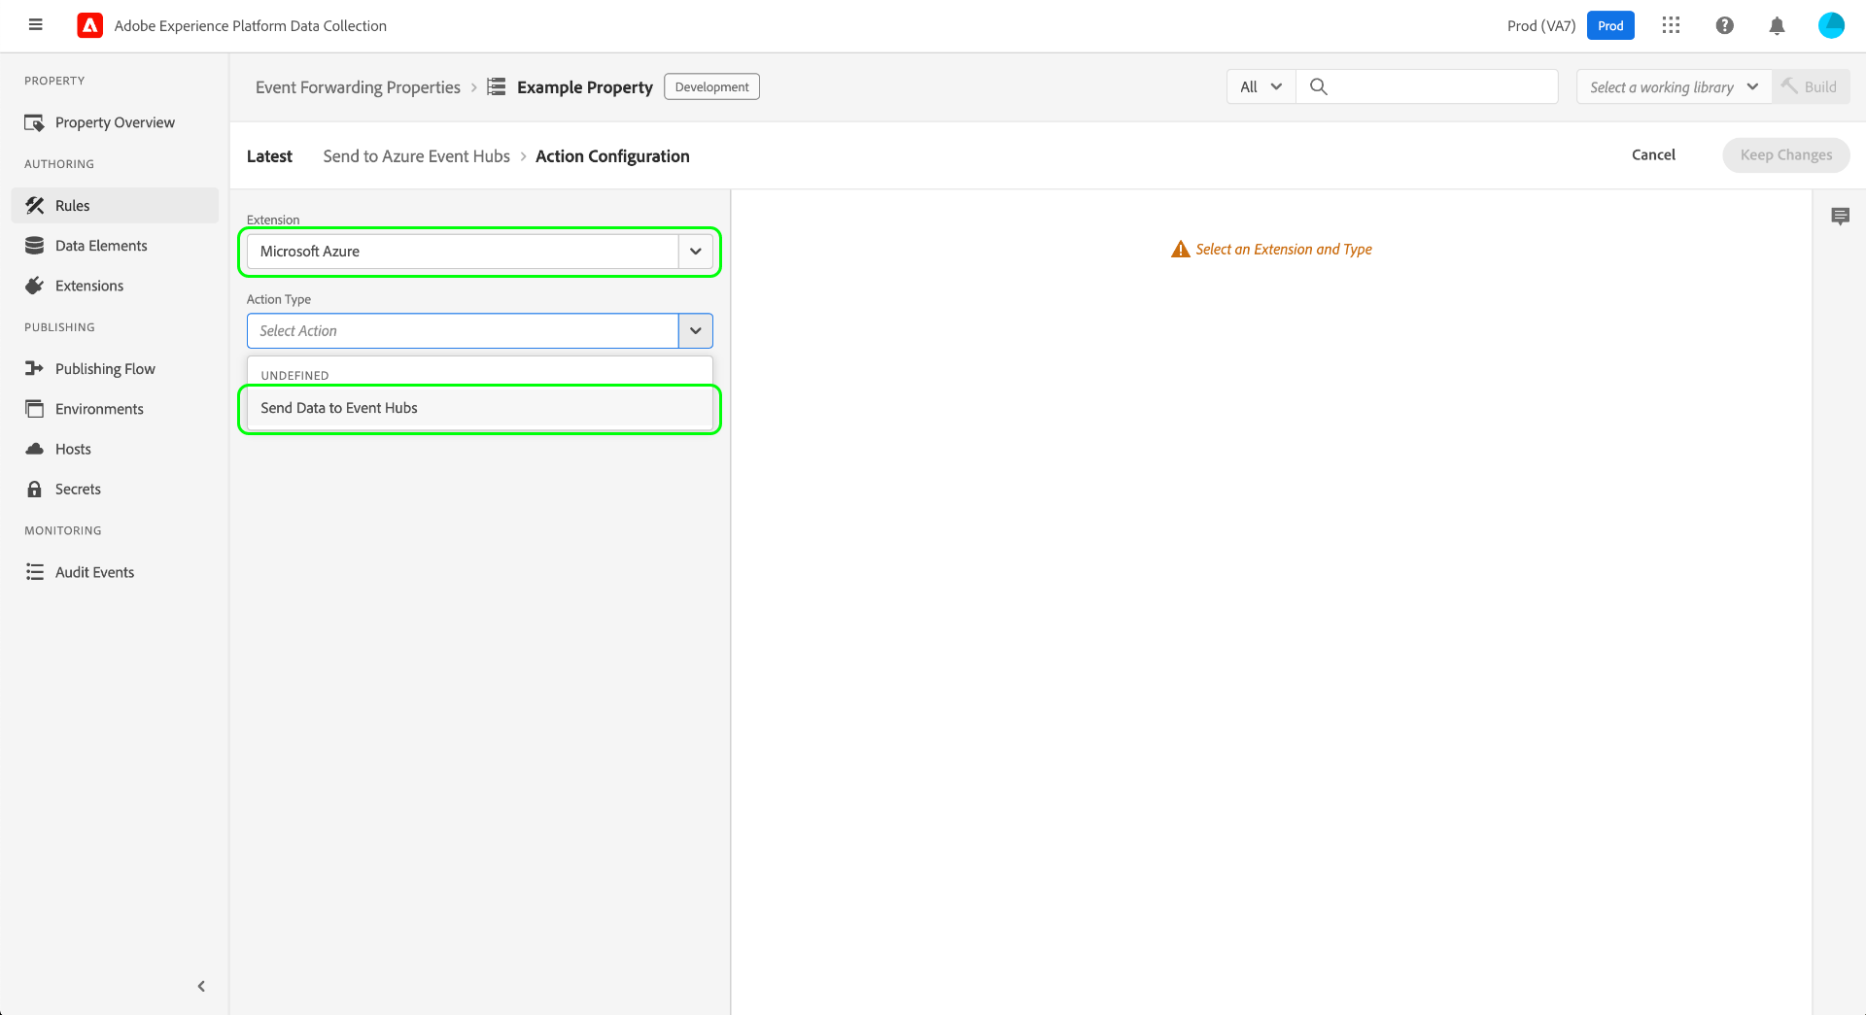Click the Action Configuration breadcrumb text
This screenshot has height=1015, width=1866.
pos(612,156)
